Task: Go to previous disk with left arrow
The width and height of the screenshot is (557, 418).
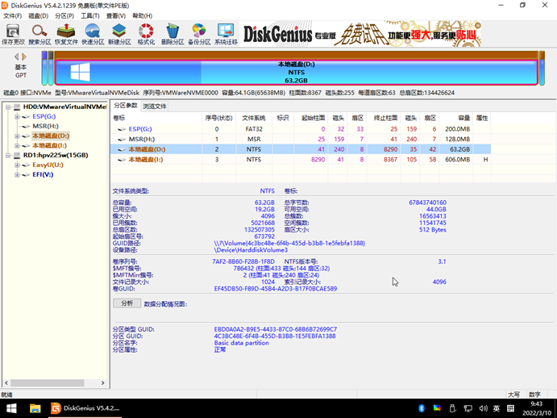Action: (16, 56)
